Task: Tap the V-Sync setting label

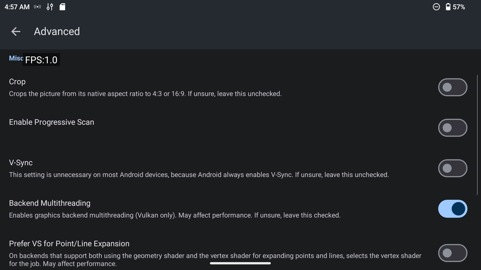Action: [x=21, y=162]
